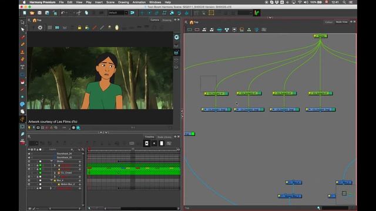Switch to the Timeline tab
Viewport: 376px width, 211px height.
[149, 137]
